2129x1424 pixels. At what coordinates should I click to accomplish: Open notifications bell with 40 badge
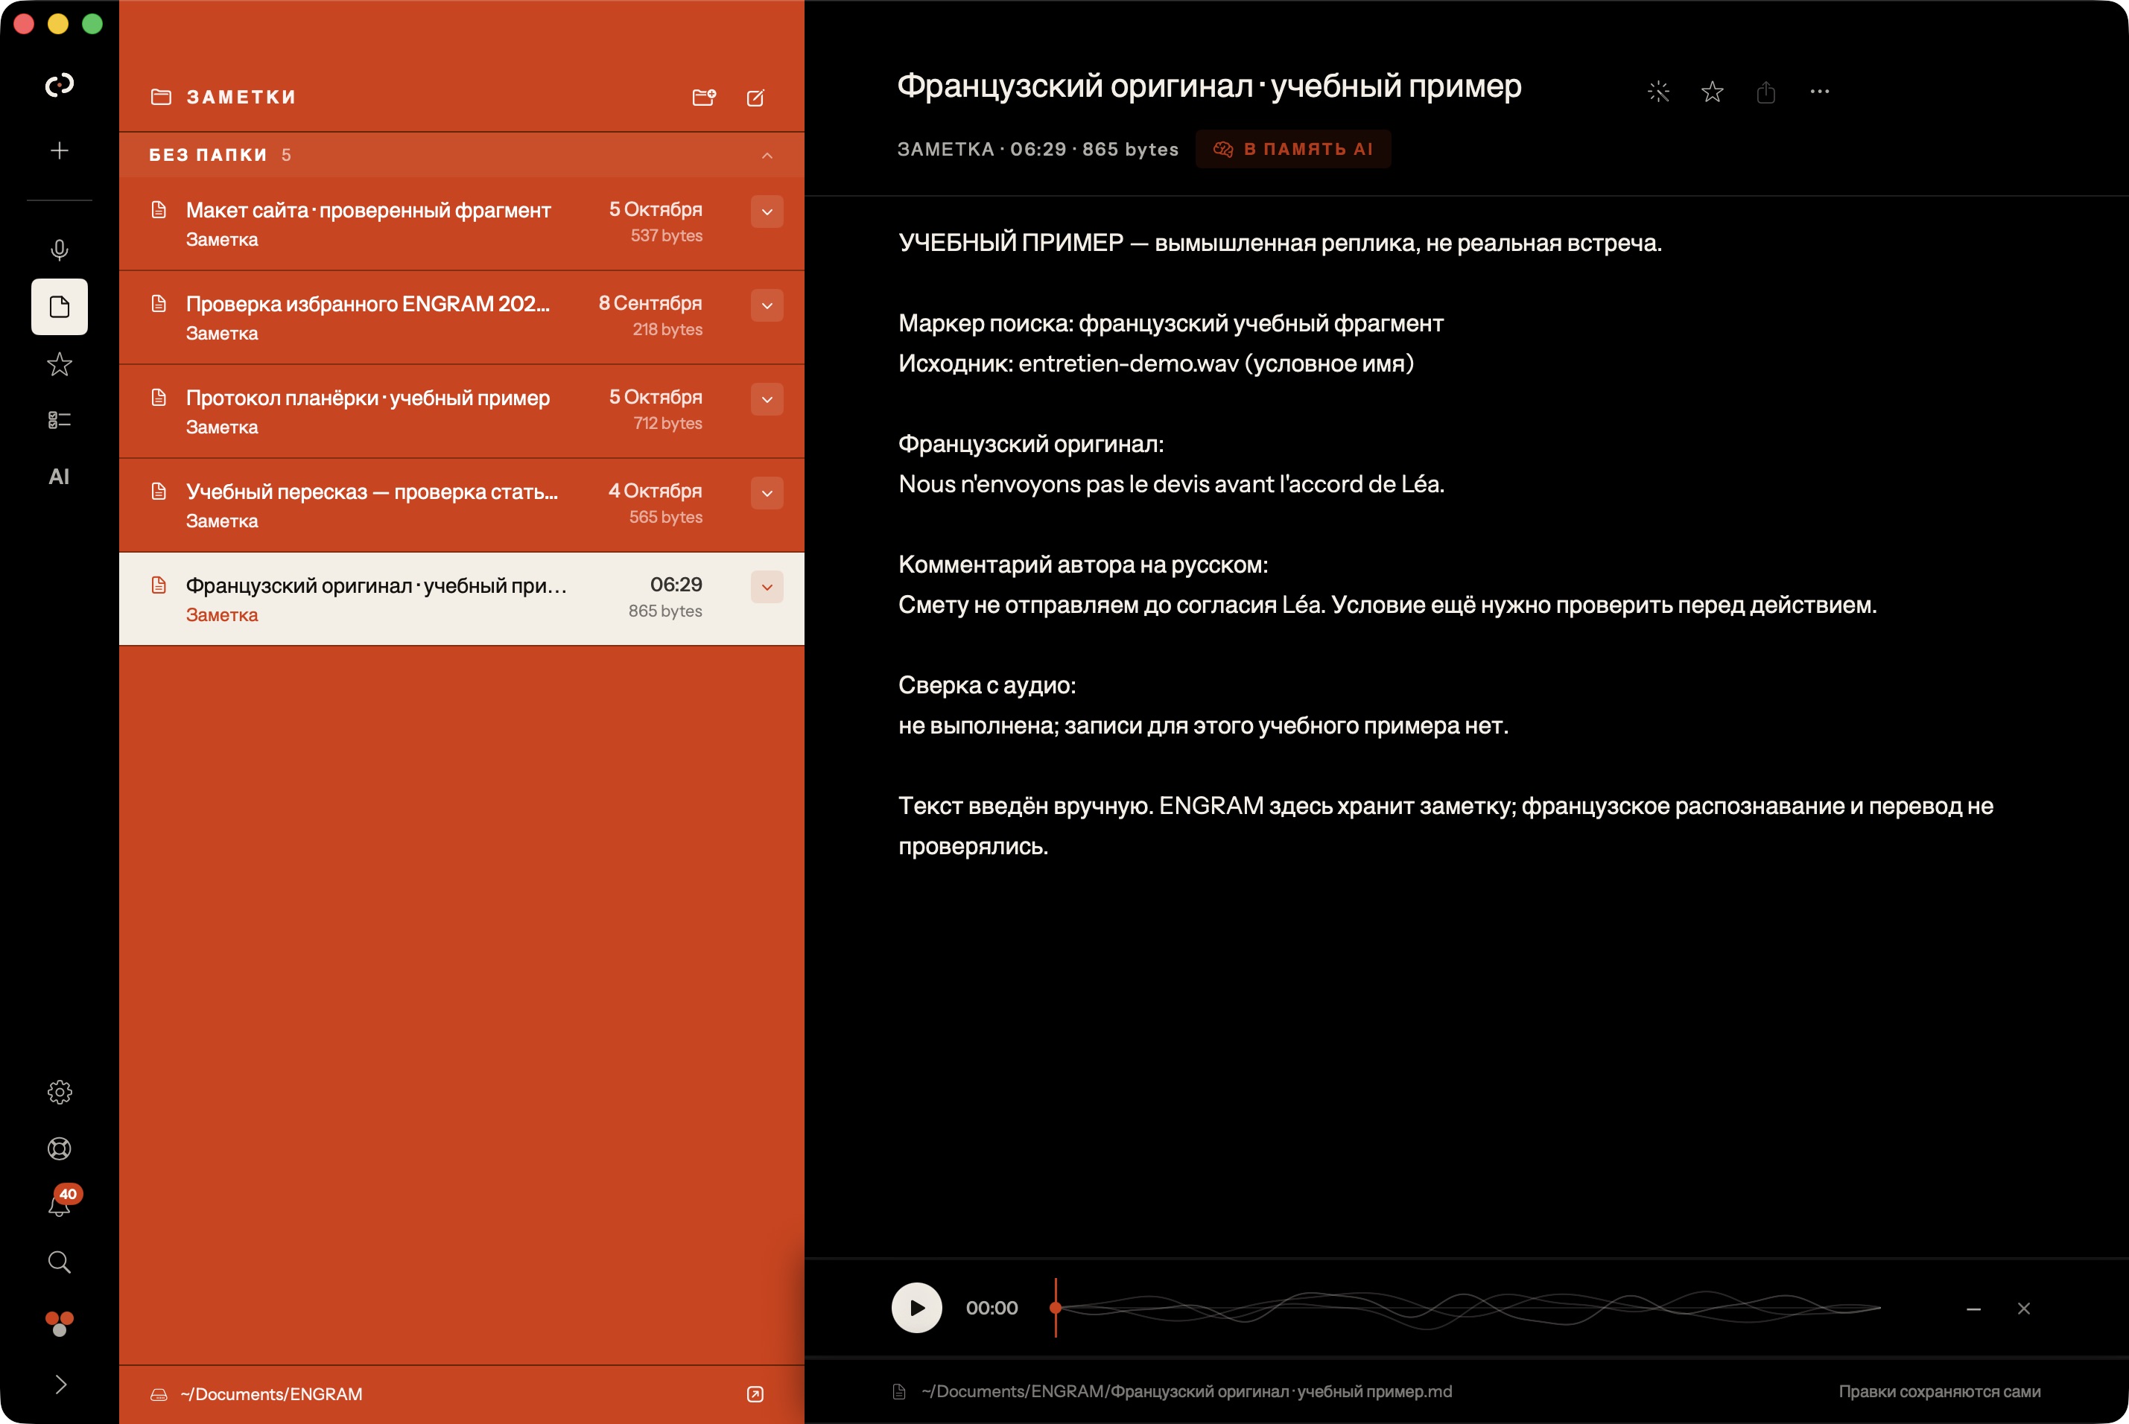61,1202
